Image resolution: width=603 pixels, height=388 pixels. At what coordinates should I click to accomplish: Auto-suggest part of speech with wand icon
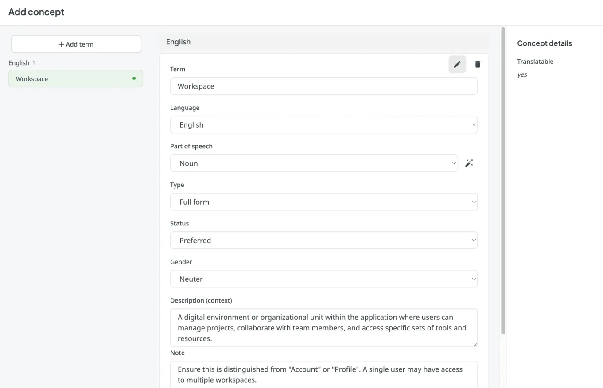(469, 163)
